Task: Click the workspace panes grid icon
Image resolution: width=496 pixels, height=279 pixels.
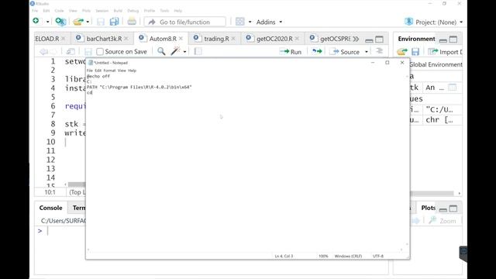Action: (240, 22)
